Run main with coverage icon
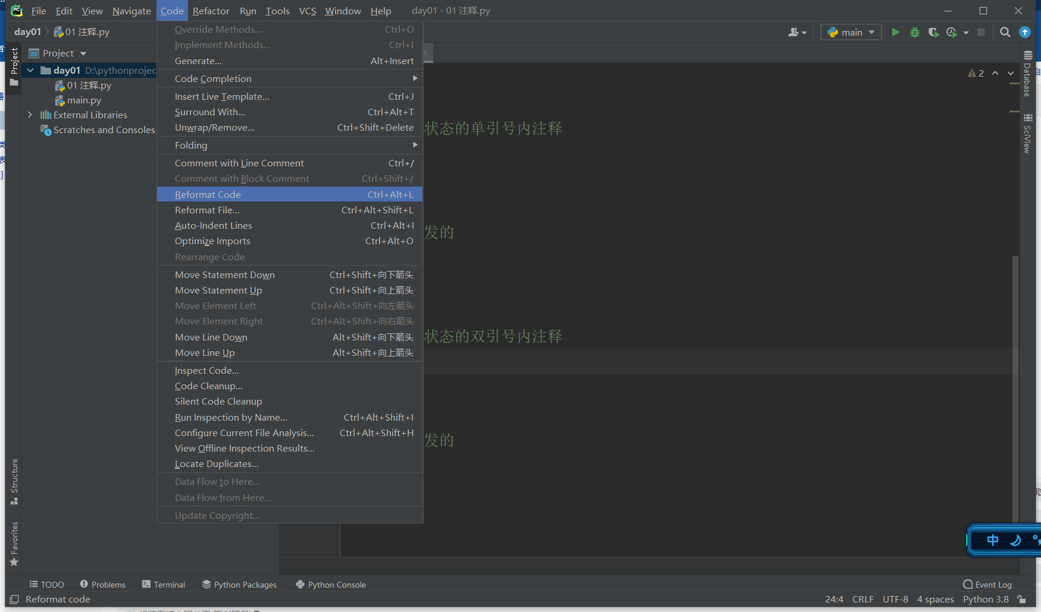The image size is (1041, 612). [933, 32]
